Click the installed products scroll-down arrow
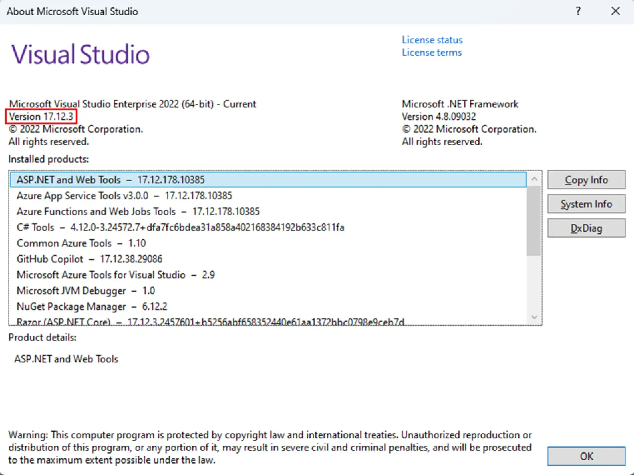The width and height of the screenshot is (634, 475). 534,317
